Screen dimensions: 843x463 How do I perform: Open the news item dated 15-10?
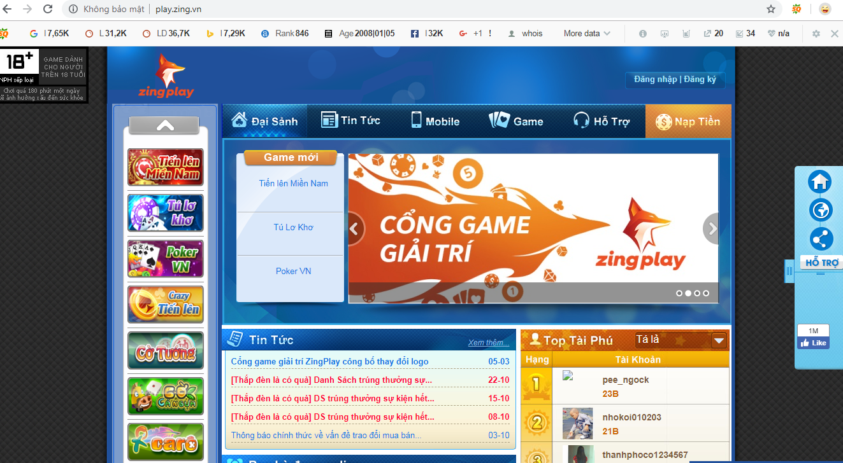370,398
